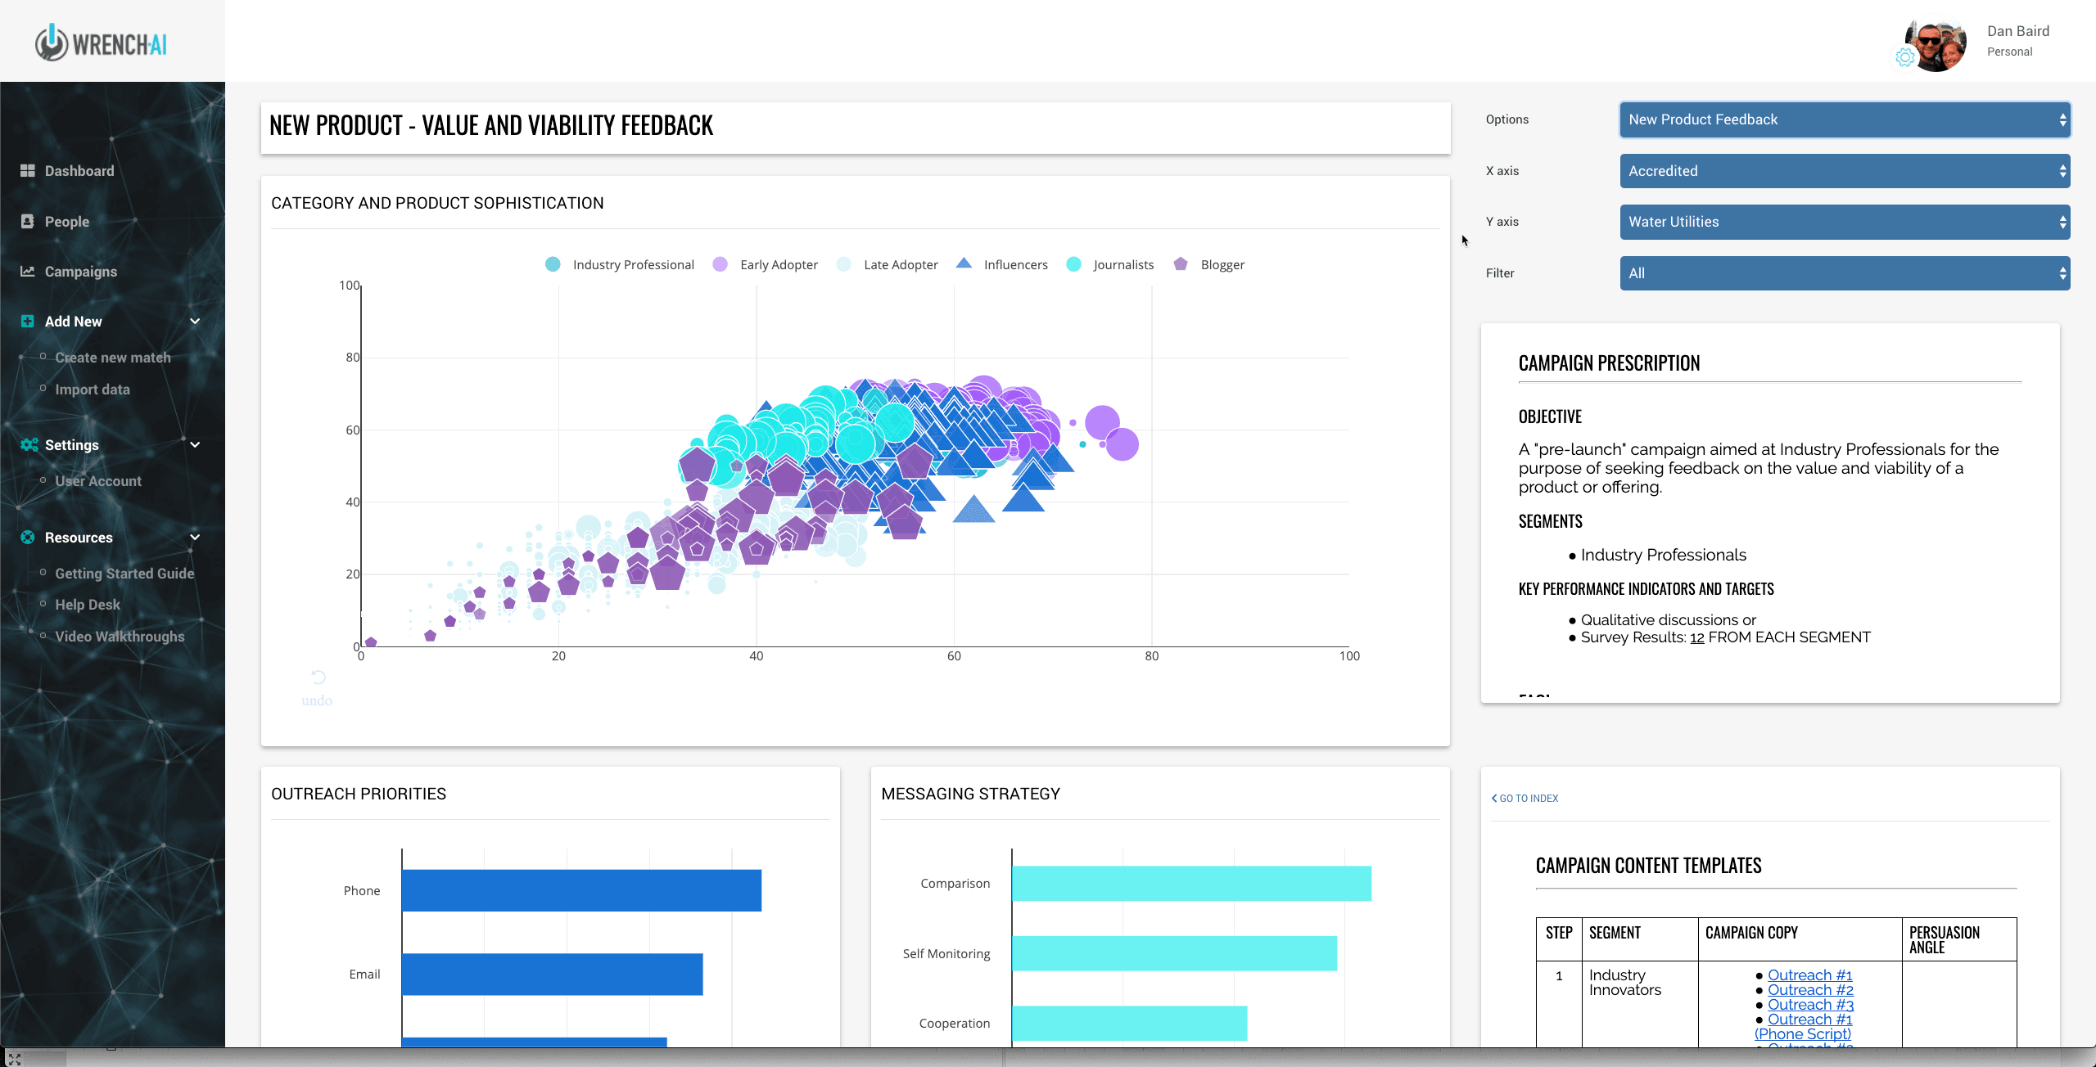This screenshot has height=1067, width=2096.
Task: Open Import data in sidebar
Action: [x=93, y=389]
